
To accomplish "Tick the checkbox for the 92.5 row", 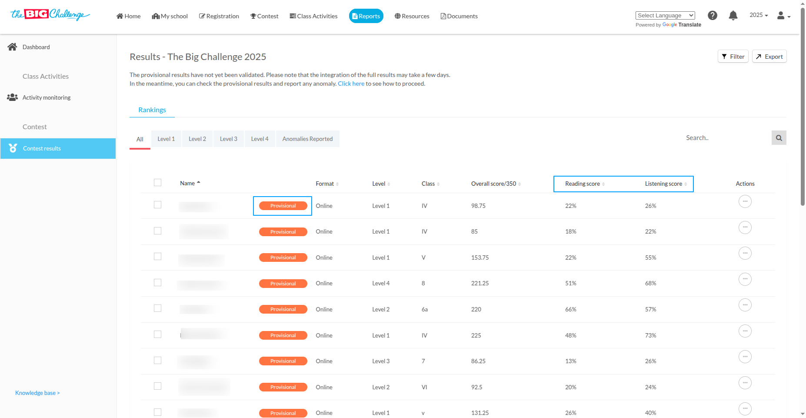I will click(157, 386).
